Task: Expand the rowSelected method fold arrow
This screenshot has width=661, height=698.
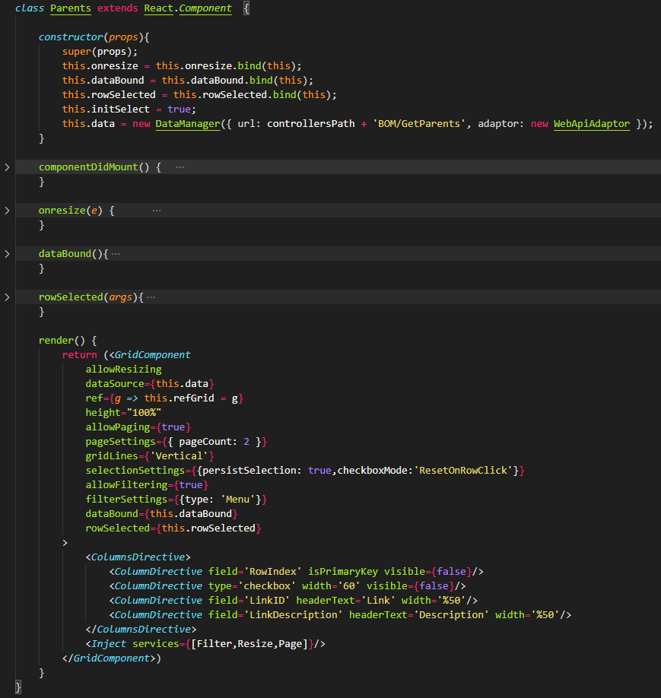Action: pos(6,297)
